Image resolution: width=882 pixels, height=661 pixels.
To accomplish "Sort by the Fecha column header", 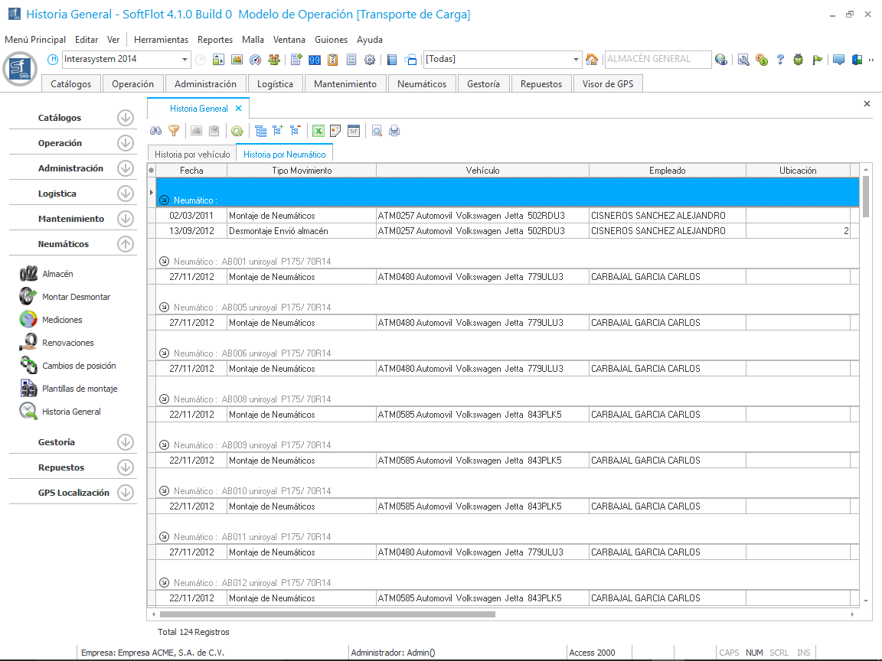I will click(x=191, y=171).
